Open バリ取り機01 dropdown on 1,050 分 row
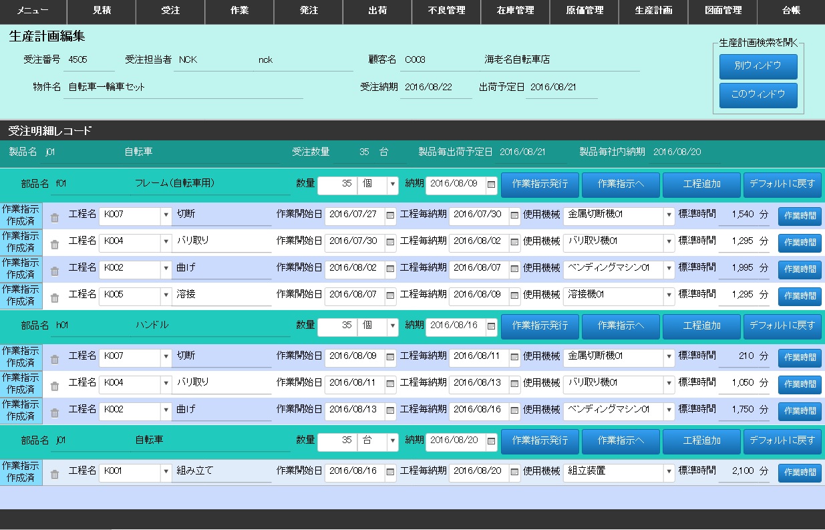 (669, 383)
